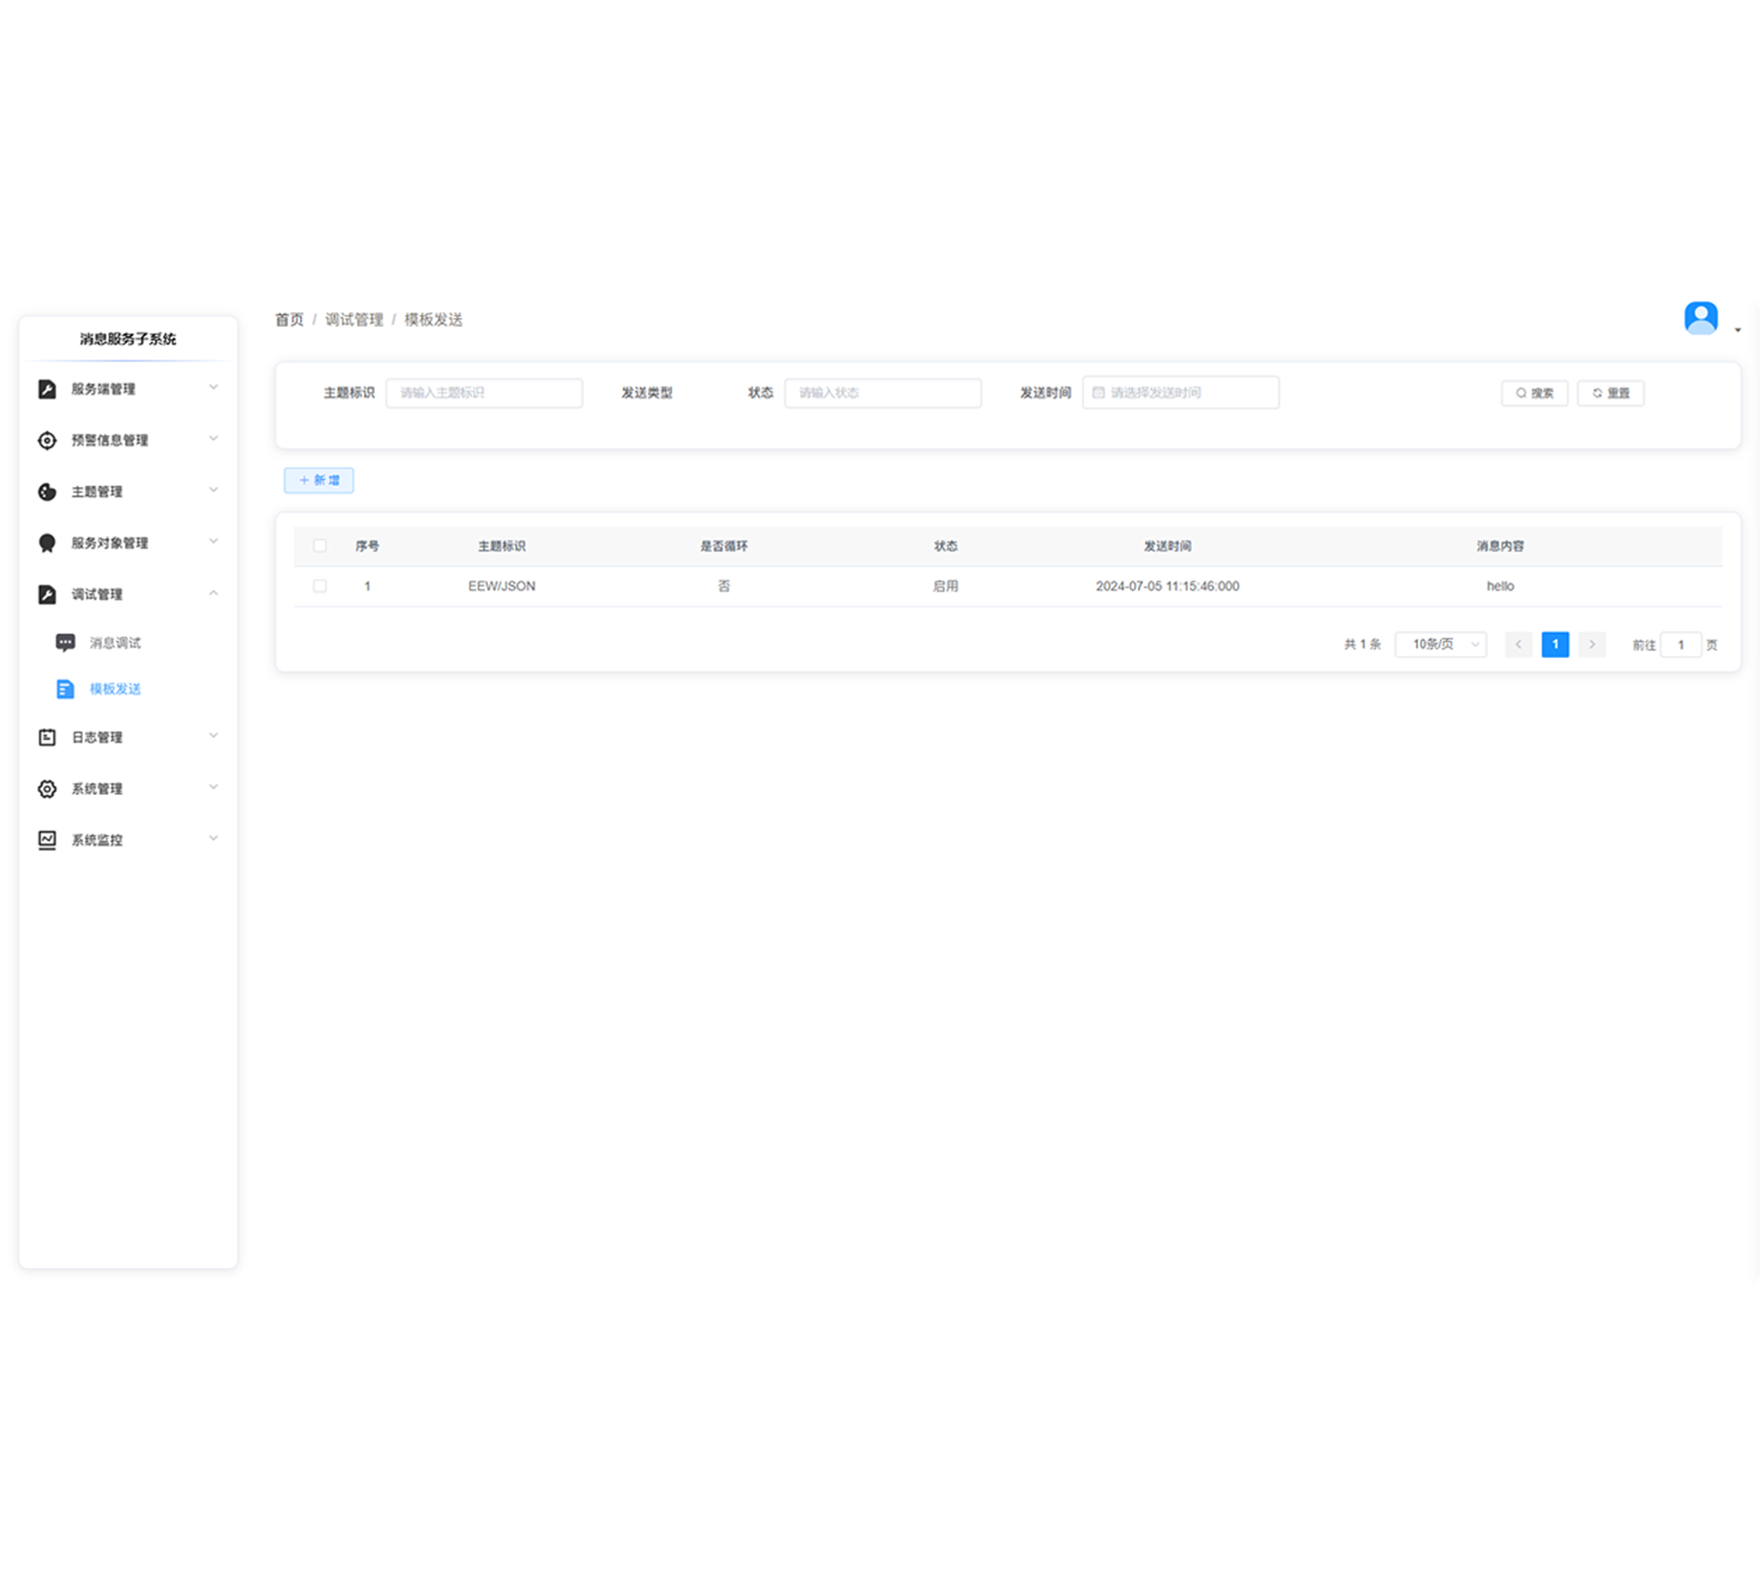The width and height of the screenshot is (1760, 1584).
Task: Expand the 服务对象管理 menu chevron
Action: pyautogui.click(x=214, y=542)
